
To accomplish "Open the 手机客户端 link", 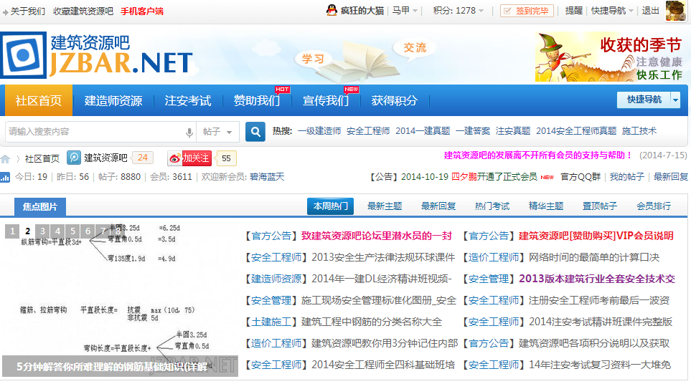I will 142,11.
